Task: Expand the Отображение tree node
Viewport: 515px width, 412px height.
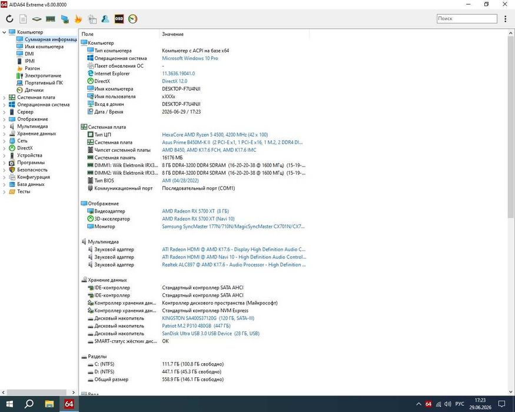Action: pos(4,119)
